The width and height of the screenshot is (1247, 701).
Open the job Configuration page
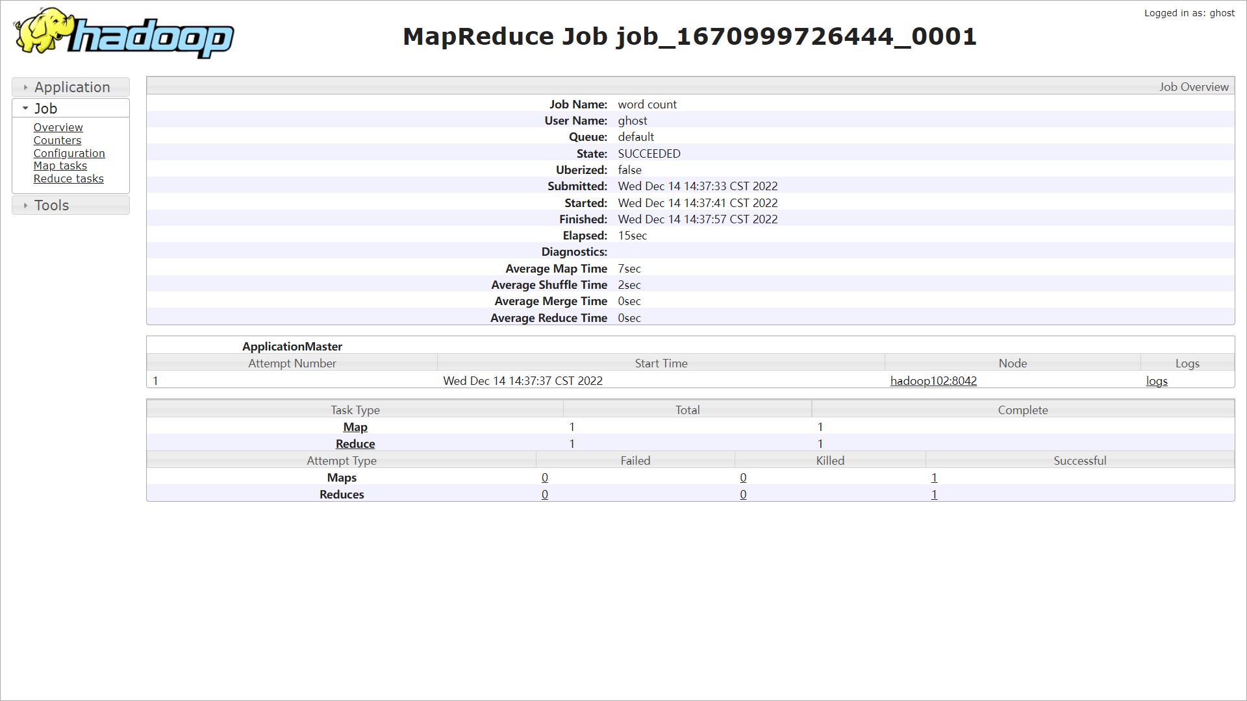[69, 153]
